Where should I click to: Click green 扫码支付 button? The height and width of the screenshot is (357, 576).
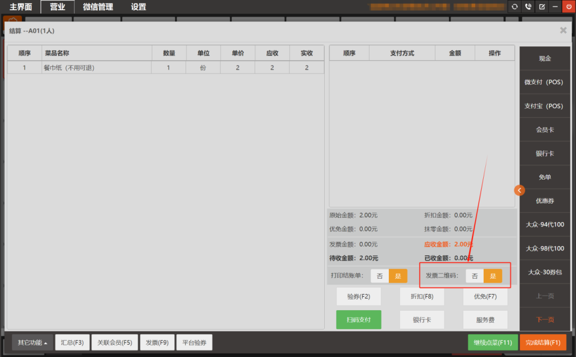pos(358,320)
